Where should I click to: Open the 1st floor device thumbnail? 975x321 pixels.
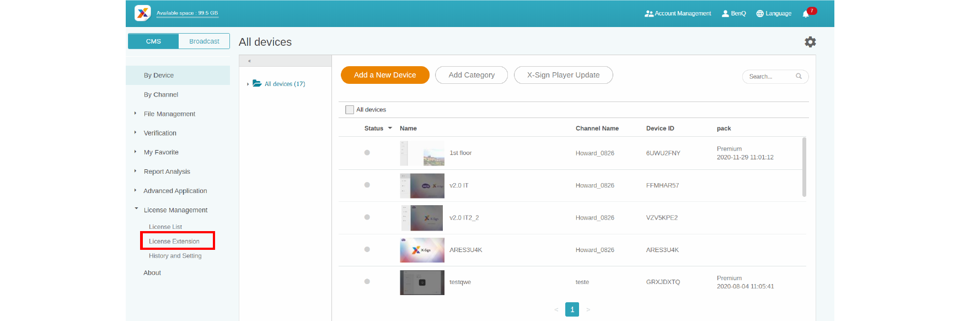tap(422, 153)
